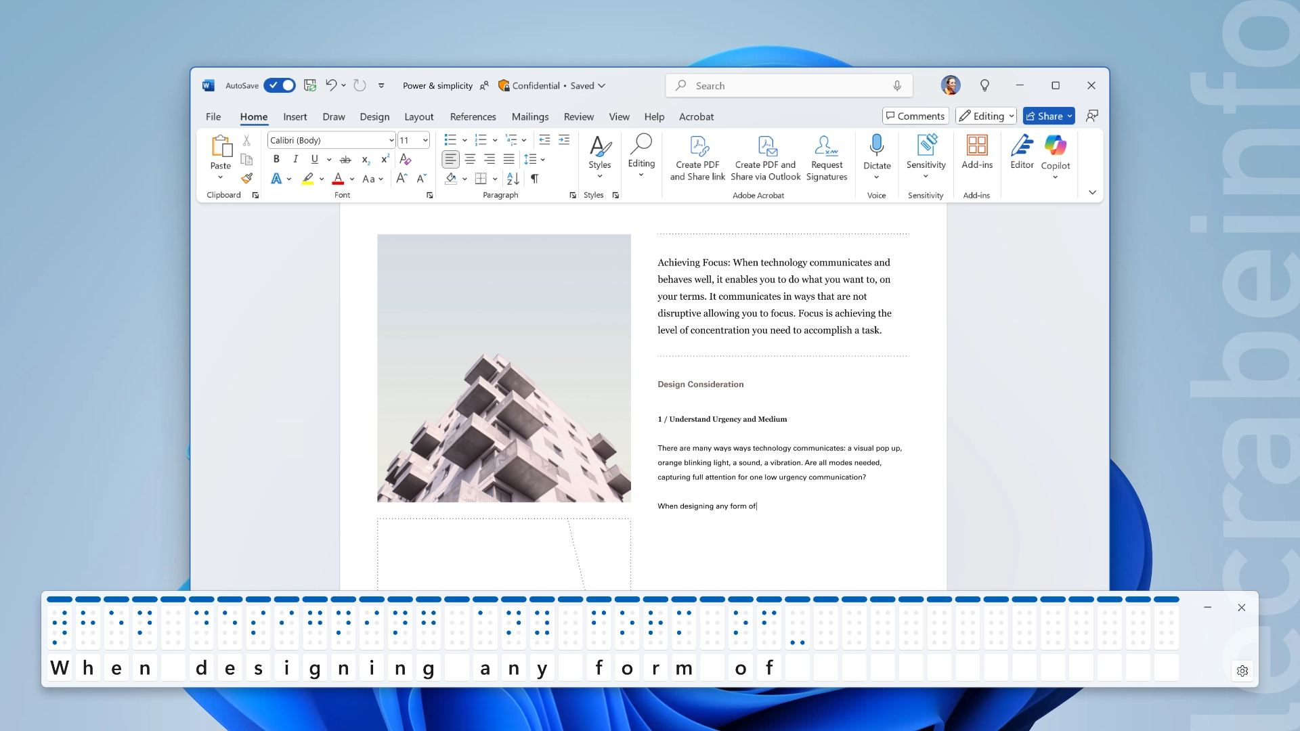The width and height of the screenshot is (1300, 731).
Task: Toggle Superscript formatting
Action: pos(385,159)
